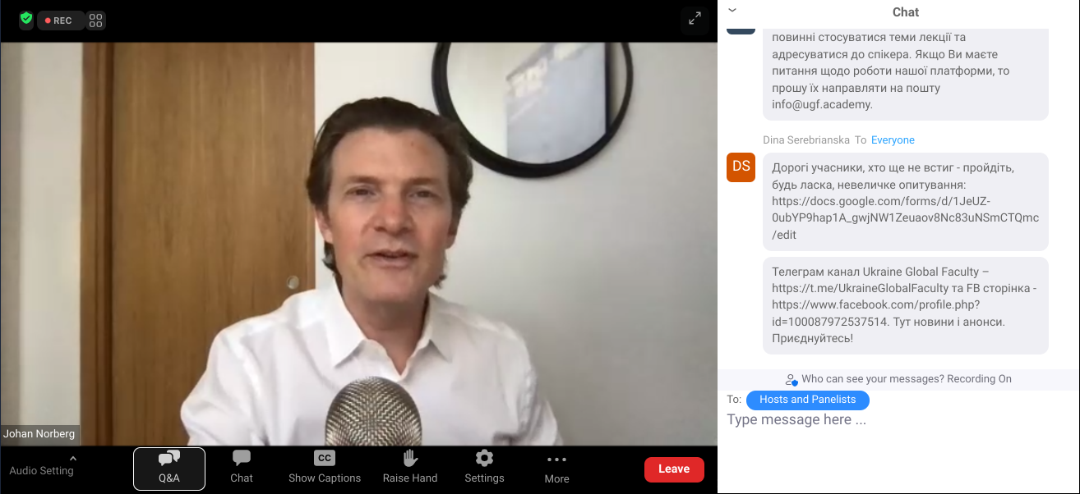Open the More options menu
This screenshot has width=1080, height=494.
coord(556,468)
